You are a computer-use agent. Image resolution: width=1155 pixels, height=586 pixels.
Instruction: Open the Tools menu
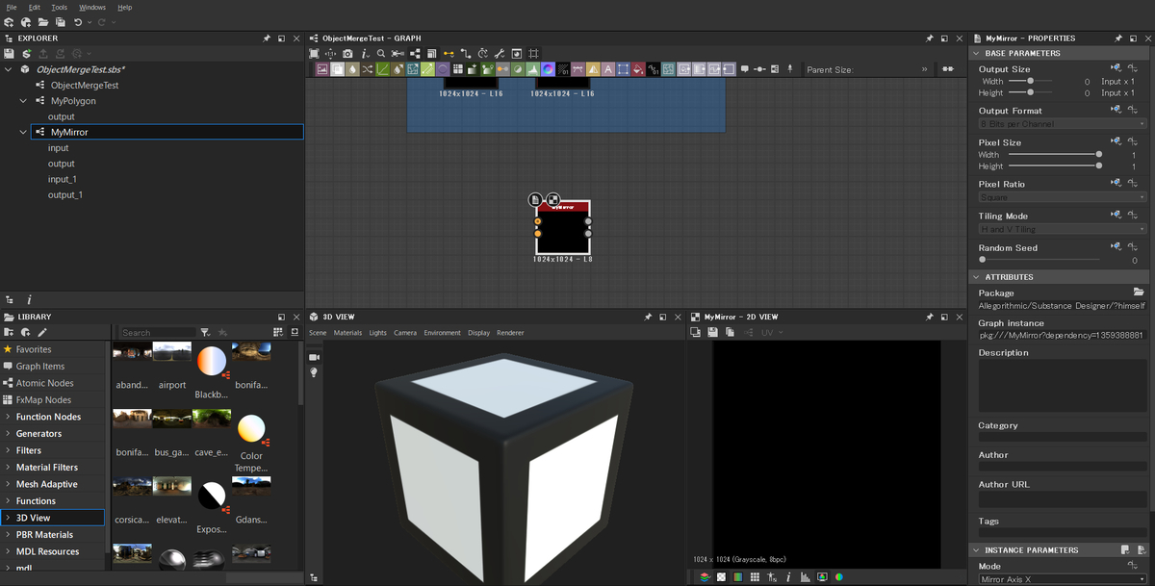(60, 7)
